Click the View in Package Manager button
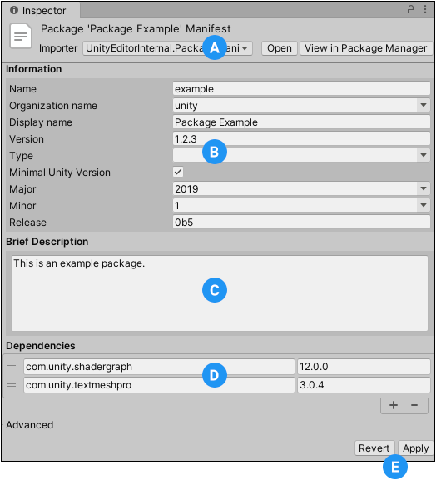Image resolution: width=436 pixels, height=480 pixels. click(366, 48)
